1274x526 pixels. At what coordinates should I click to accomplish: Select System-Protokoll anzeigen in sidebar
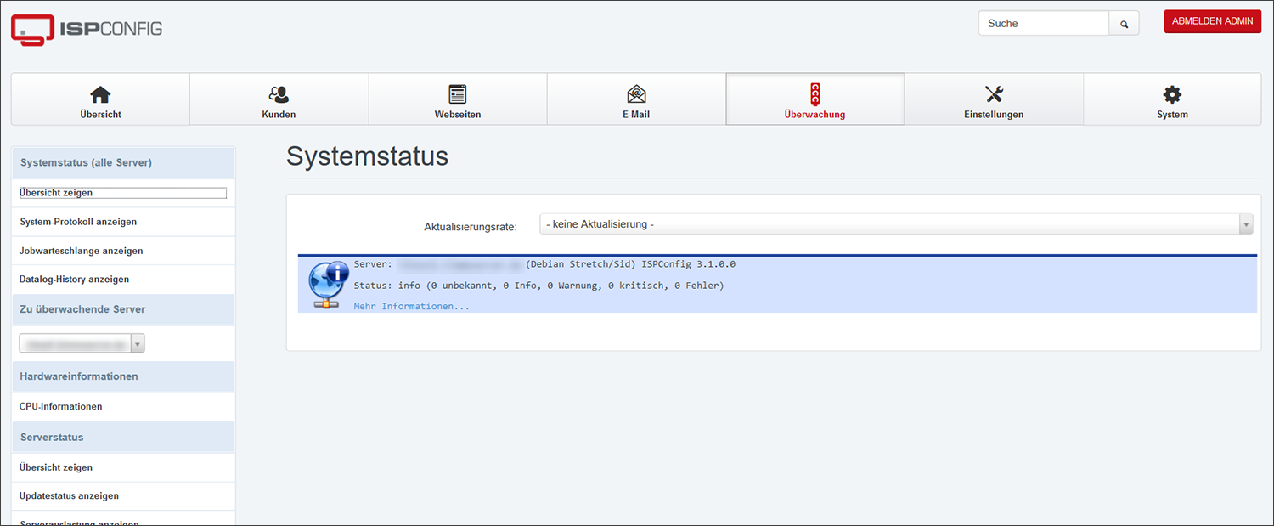78,222
